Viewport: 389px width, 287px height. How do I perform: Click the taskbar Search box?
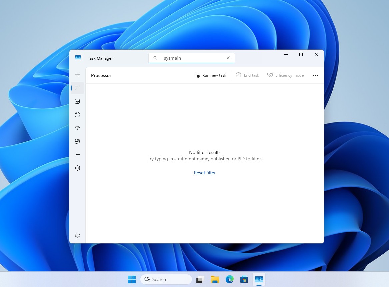click(x=166, y=279)
